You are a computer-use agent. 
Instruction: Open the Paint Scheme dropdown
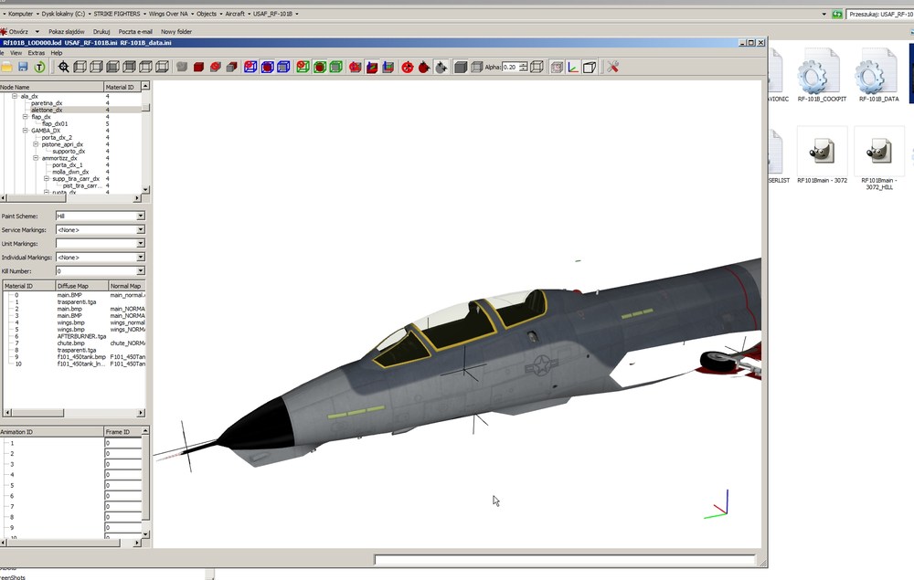(141, 216)
